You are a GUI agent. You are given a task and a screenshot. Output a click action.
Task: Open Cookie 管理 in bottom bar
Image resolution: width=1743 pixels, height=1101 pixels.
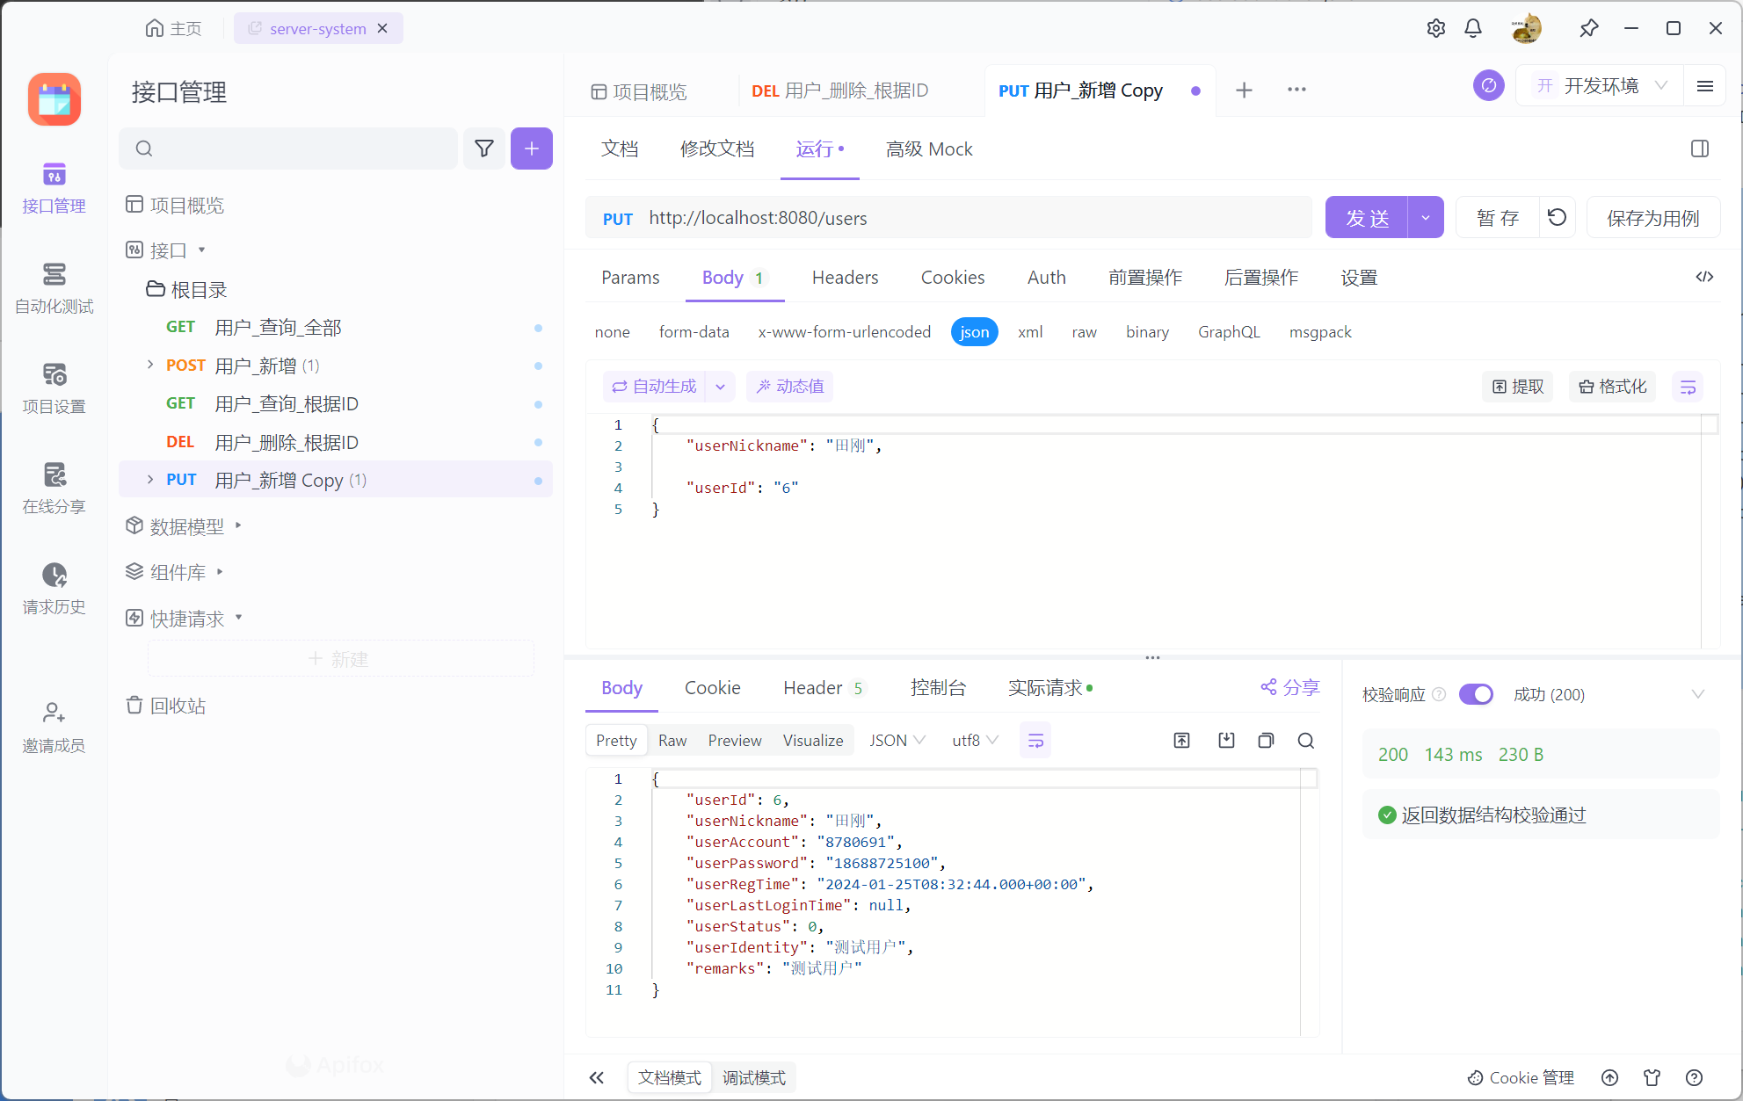[1521, 1077]
